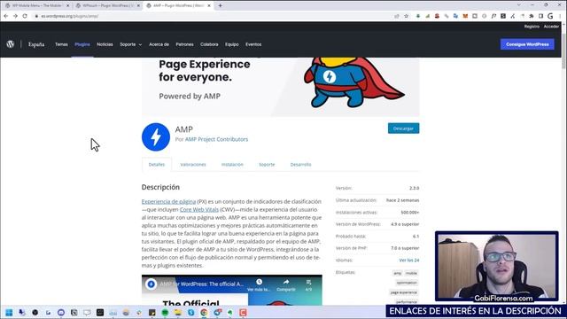Reload the AMP plugin page
This screenshot has height=319, width=567.
[25, 16]
